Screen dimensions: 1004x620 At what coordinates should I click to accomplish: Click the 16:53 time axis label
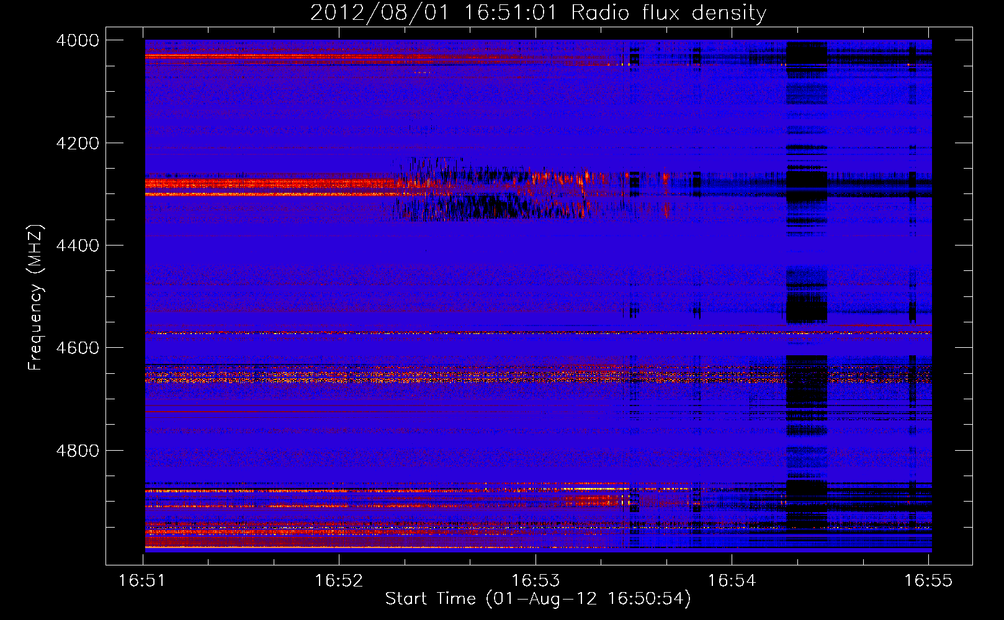tap(536, 581)
